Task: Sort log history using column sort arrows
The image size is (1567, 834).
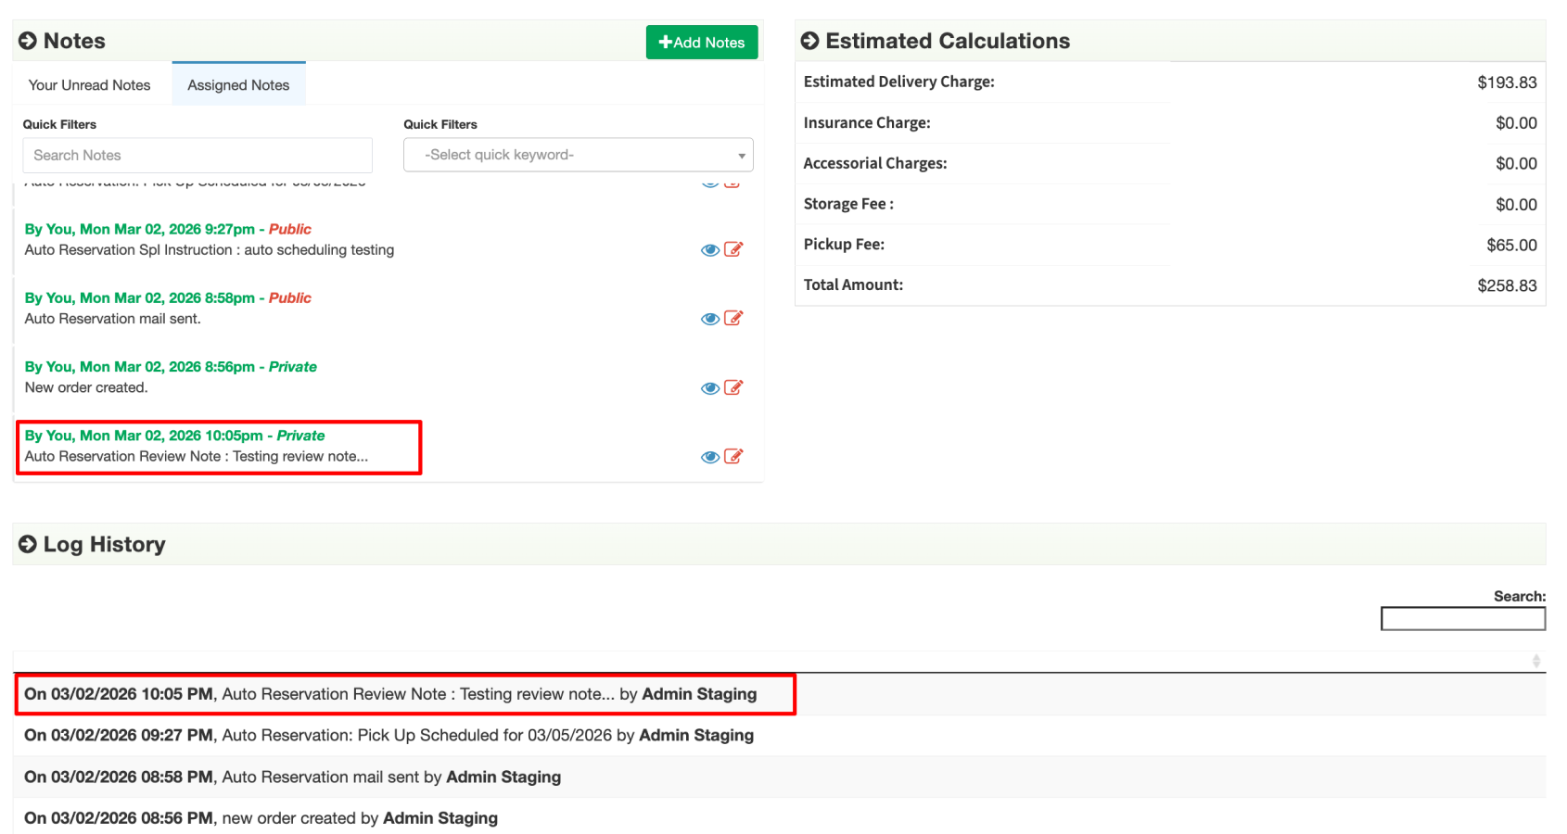Action: [x=1535, y=661]
